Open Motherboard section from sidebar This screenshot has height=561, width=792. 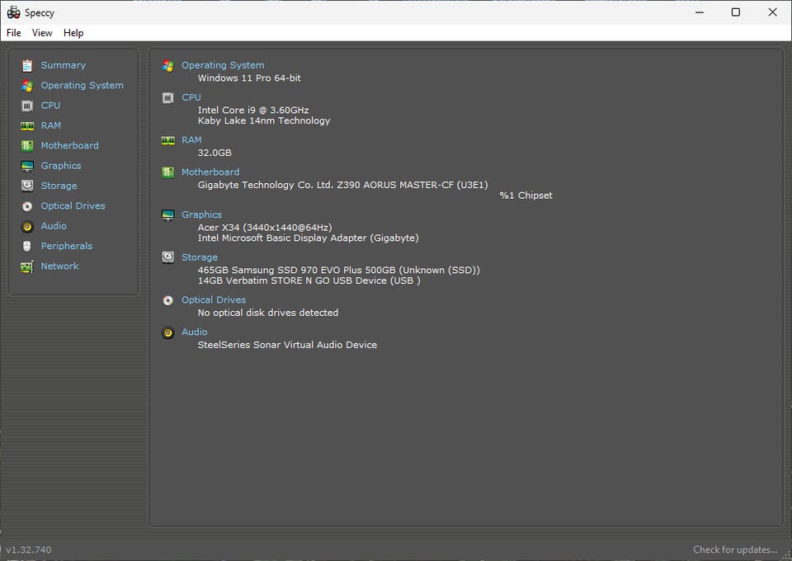[69, 145]
